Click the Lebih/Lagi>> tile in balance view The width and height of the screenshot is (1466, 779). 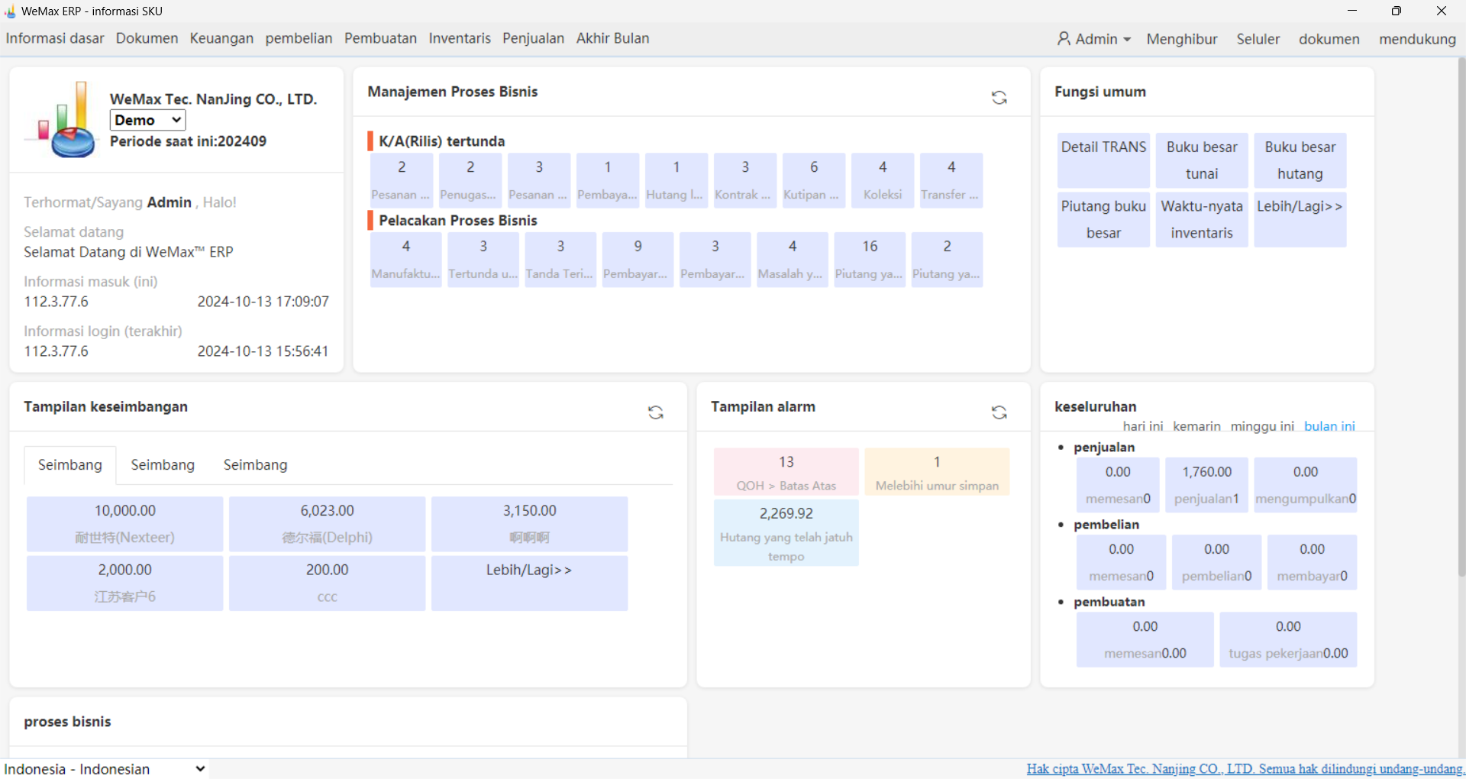[x=529, y=583]
